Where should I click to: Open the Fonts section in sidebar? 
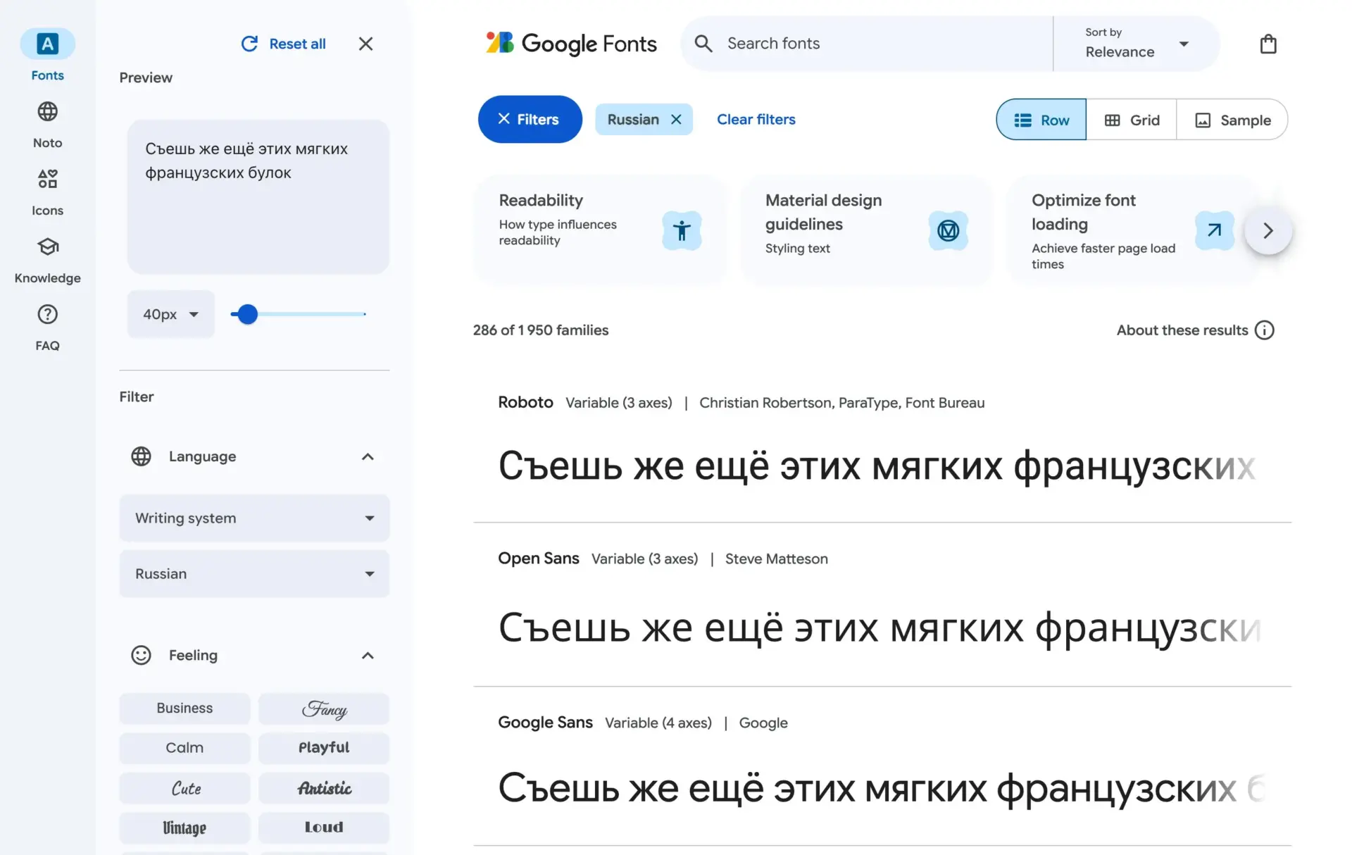click(x=47, y=56)
